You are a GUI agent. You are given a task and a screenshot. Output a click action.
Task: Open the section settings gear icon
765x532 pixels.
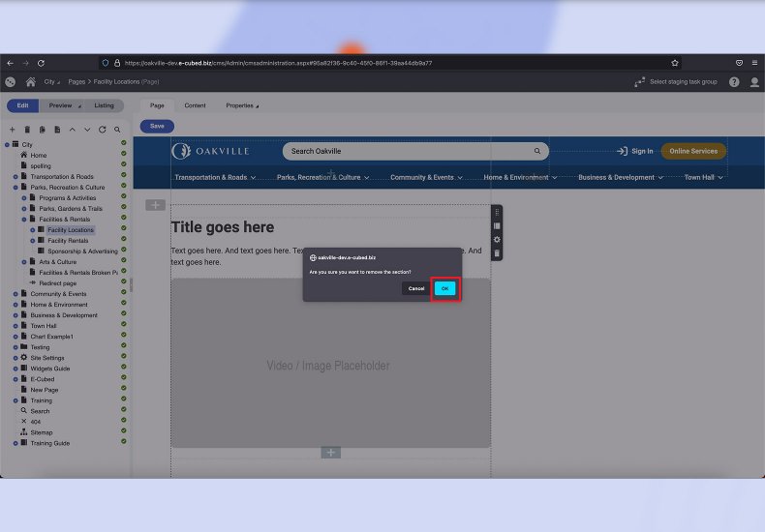(497, 239)
